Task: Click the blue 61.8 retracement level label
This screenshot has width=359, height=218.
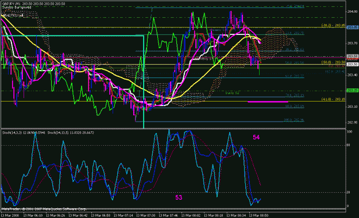Action: coord(295,76)
